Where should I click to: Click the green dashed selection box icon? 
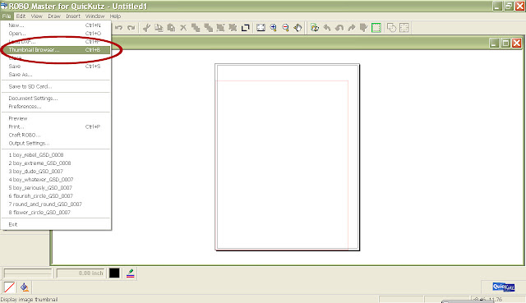point(376,28)
